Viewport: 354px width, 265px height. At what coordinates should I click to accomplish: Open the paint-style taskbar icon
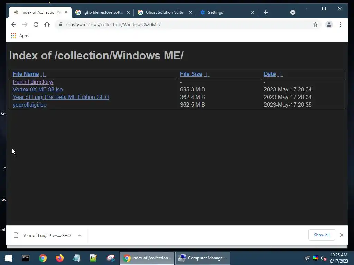[x=111, y=258]
